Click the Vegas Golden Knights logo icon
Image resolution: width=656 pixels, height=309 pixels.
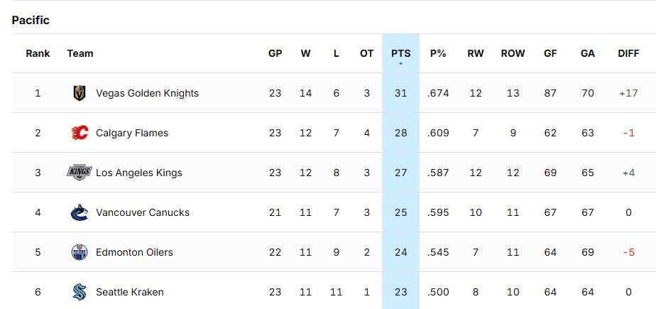coord(79,93)
